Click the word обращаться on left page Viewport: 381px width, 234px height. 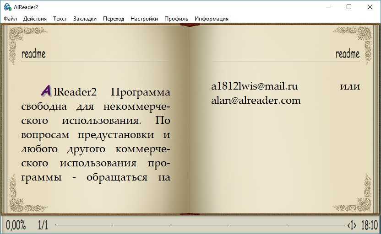pyautogui.click(x=117, y=178)
